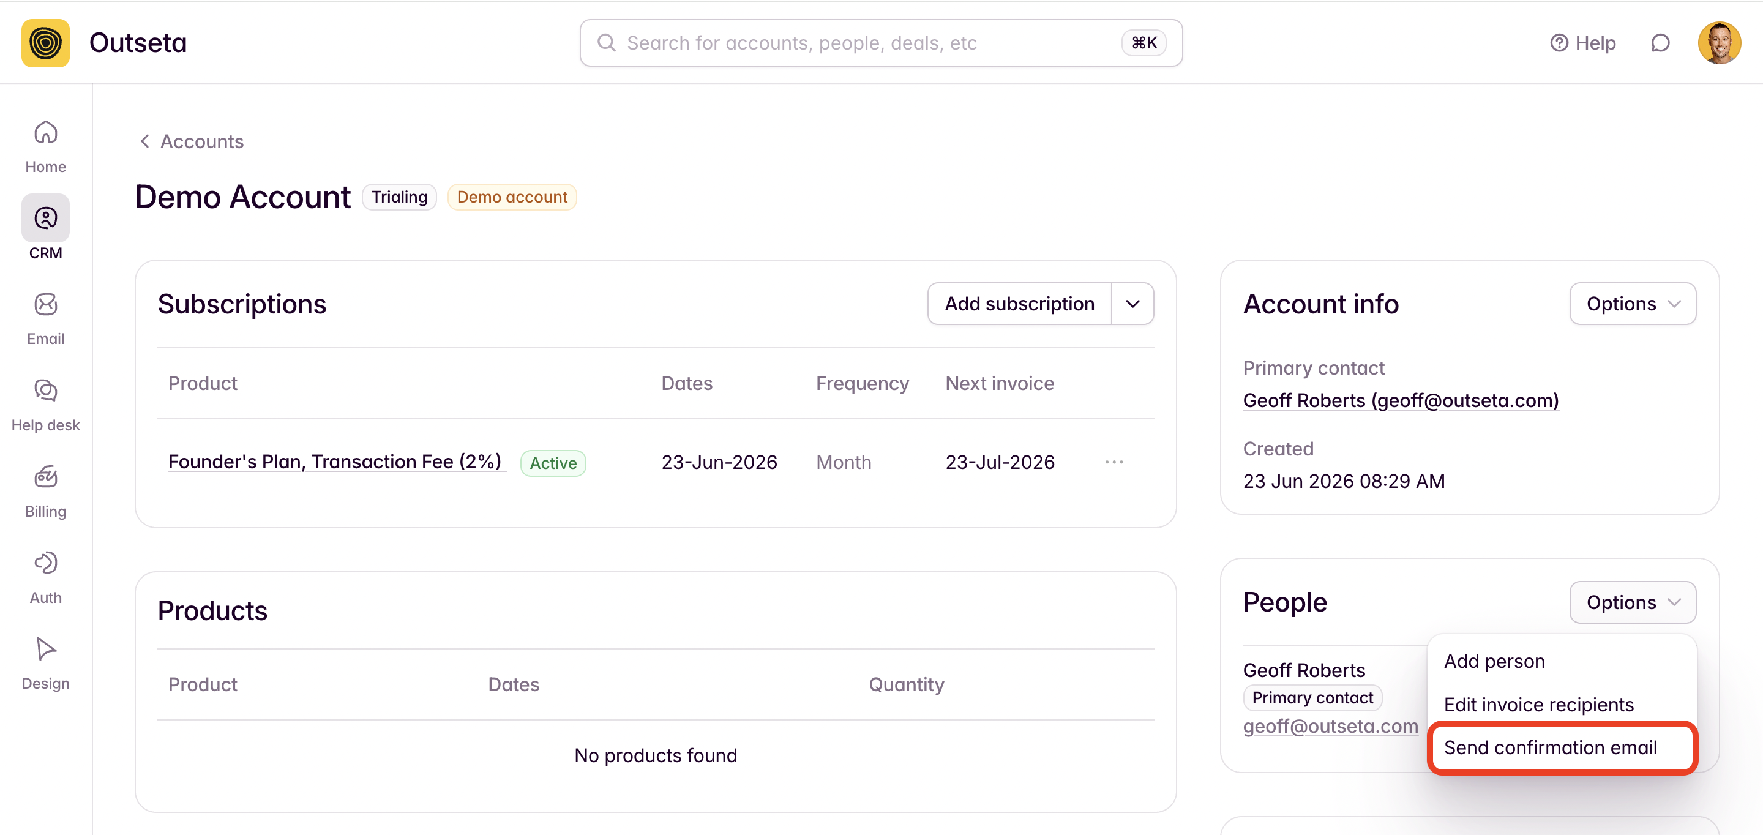Click the Products table Product header
Screen dimensions: 1763x835
(x=203, y=684)
